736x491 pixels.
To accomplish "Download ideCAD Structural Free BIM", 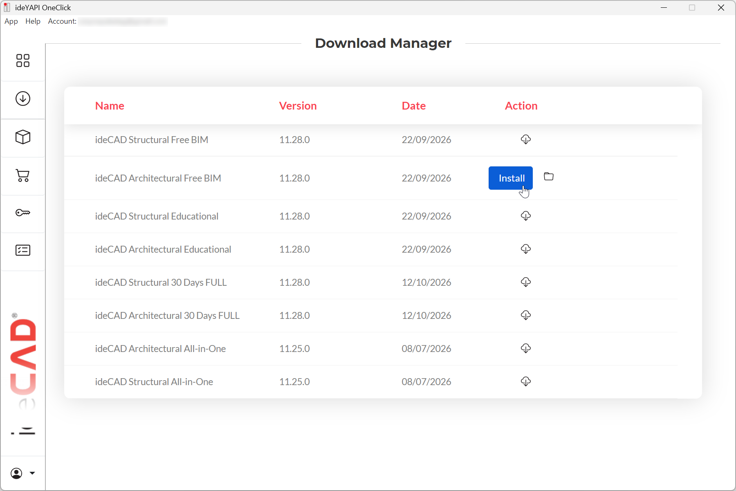I will point(526,139).
